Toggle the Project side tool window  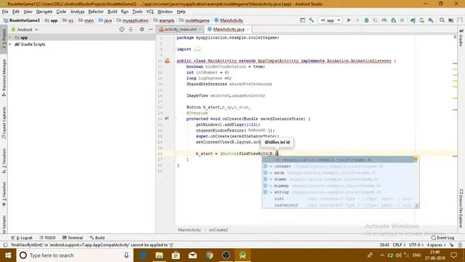coord(4,39)
